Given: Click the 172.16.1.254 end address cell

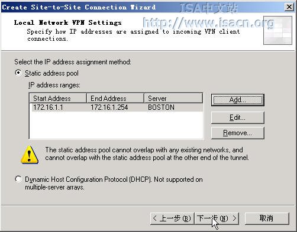Looking at the screenshot, I should coord(109,107).
